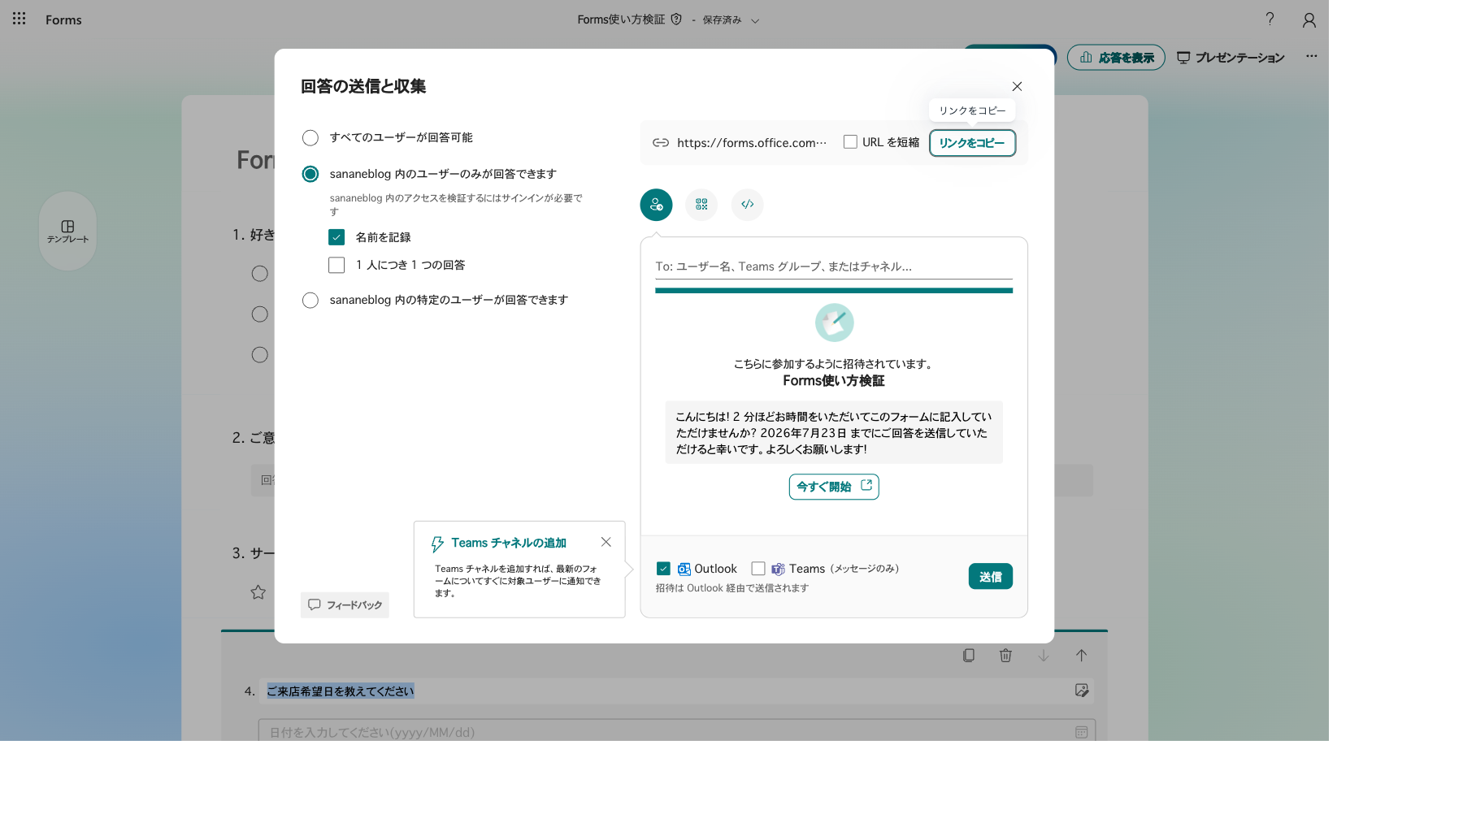Click the Copy link button
1476x823 pixels.
[x=972, y=143]
